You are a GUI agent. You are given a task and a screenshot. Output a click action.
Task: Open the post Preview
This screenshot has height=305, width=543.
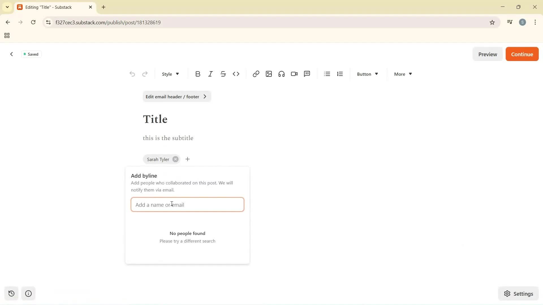(x=488, y=54)
